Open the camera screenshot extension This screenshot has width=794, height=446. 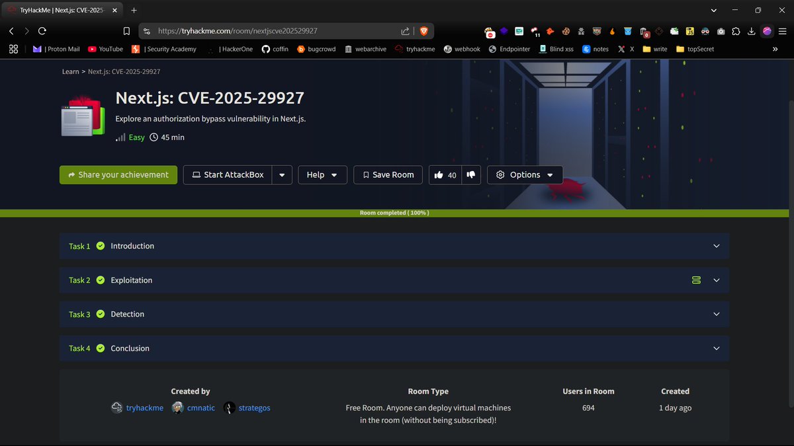tap(721, 31)
